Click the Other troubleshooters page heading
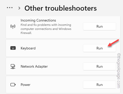123x94 pixels. coord(60,8)
